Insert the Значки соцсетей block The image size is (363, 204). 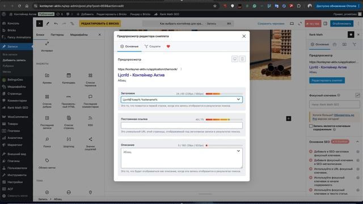coord(90,143)
